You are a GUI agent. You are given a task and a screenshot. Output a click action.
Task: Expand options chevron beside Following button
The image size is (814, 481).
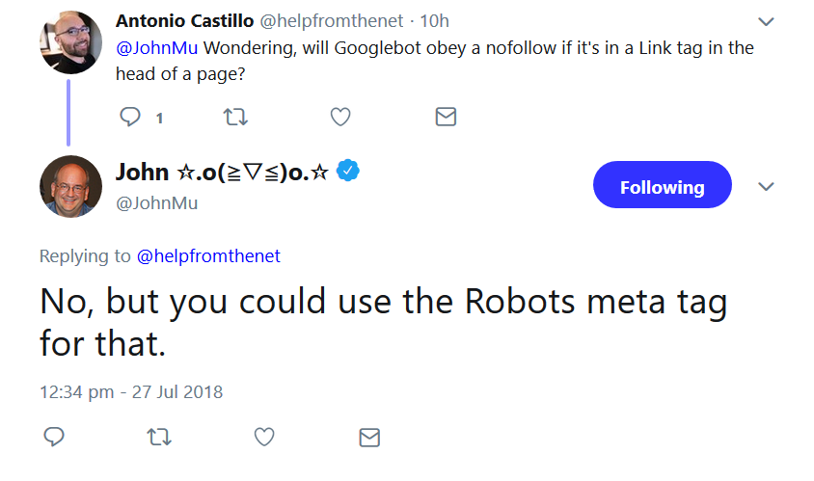coord(766,186)
